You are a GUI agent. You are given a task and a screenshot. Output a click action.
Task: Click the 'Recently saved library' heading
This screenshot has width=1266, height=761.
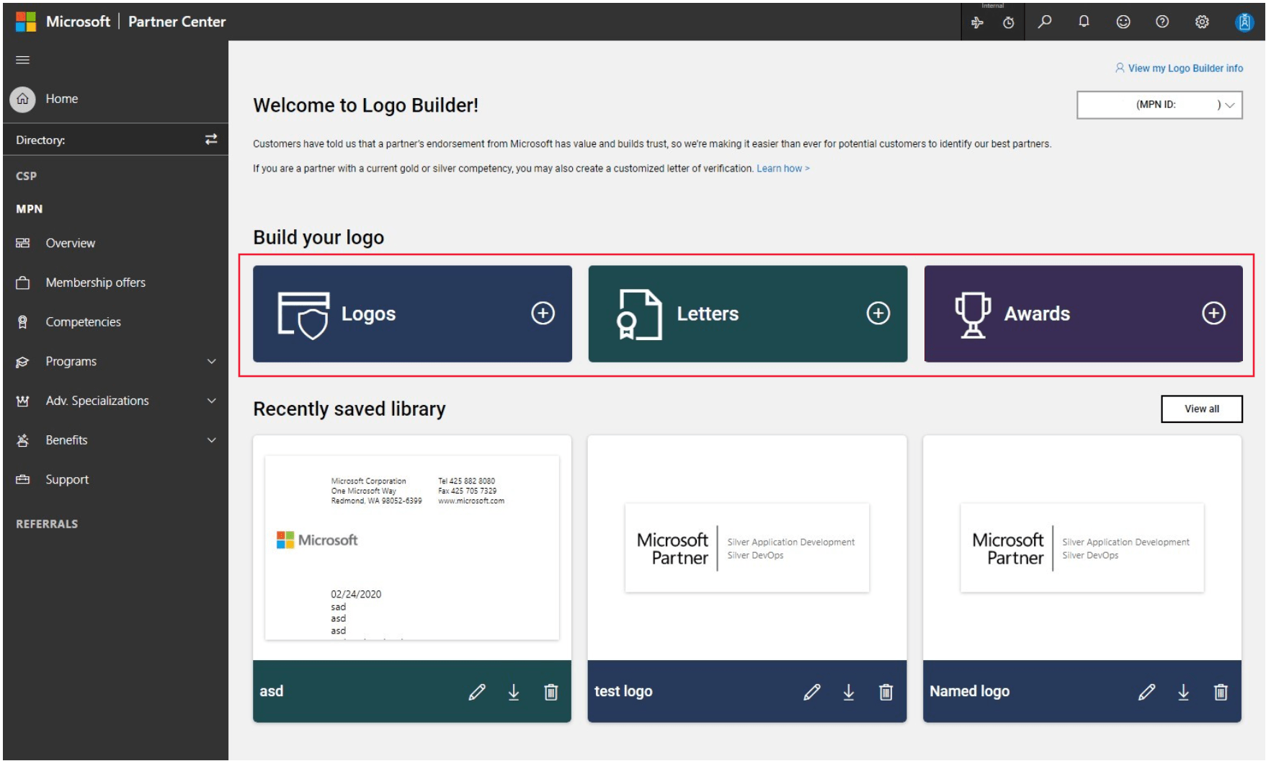[349, 409]
